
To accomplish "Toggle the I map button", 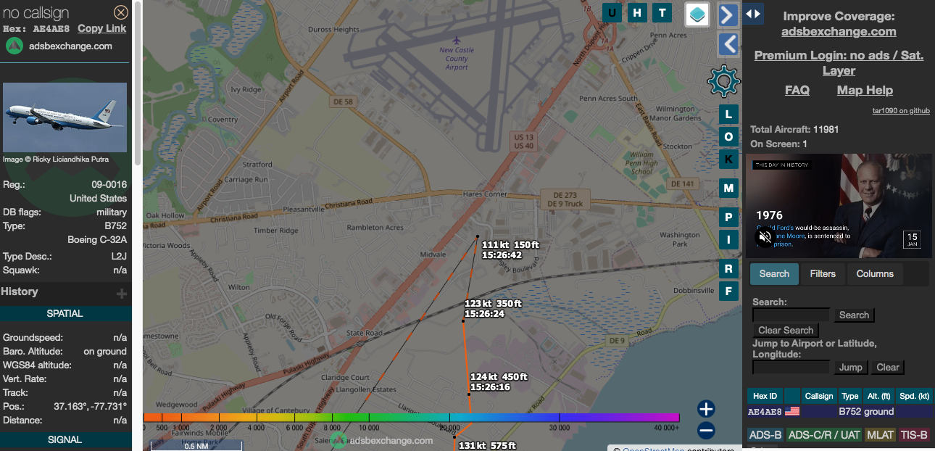I will [x=728, y=239].
